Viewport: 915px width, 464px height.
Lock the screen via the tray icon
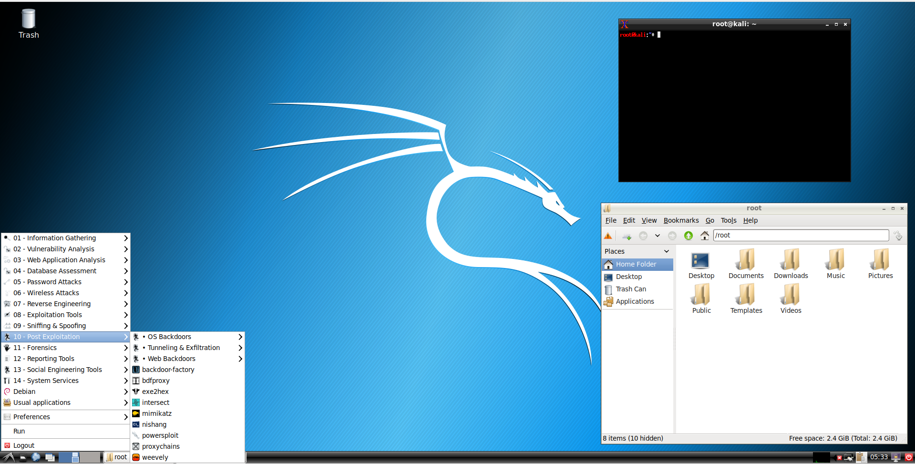click(895, 457)
